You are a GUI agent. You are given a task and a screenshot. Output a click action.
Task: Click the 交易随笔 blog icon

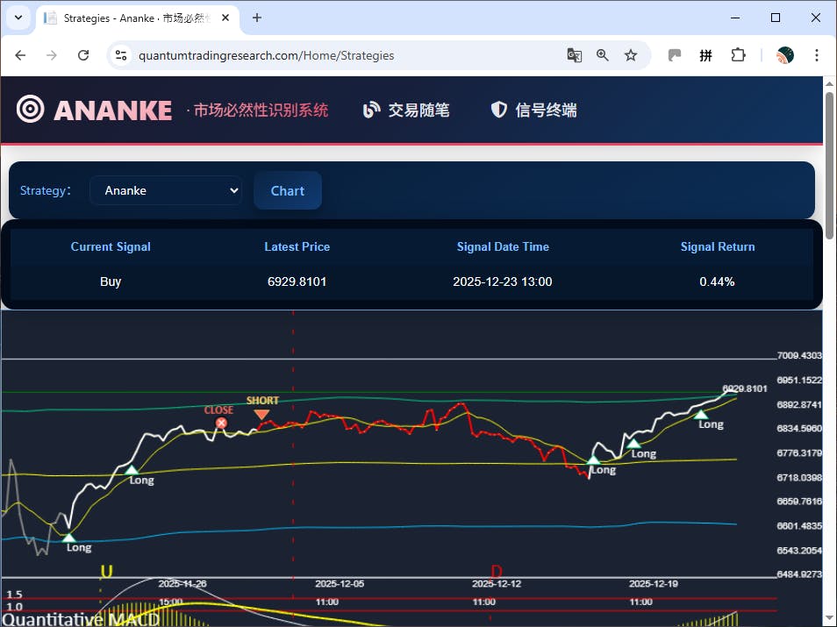point(371,110)
